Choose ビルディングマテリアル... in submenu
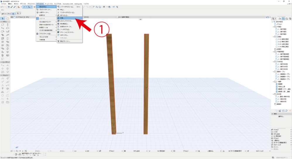The width and height of the screenshot is (292, 159). tap(69, 21)
